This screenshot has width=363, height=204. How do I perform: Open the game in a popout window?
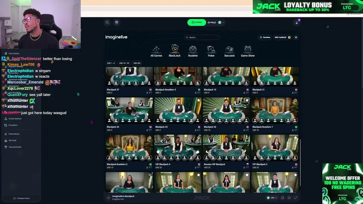(x=283, y=198)
